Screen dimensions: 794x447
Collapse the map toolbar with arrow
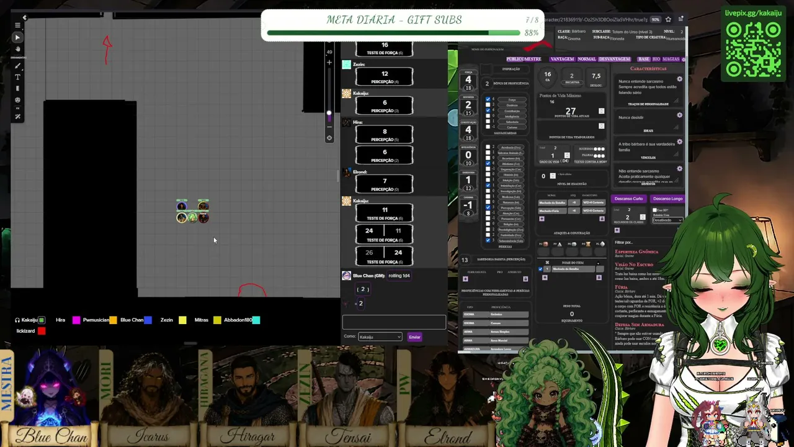coord(24,17)
